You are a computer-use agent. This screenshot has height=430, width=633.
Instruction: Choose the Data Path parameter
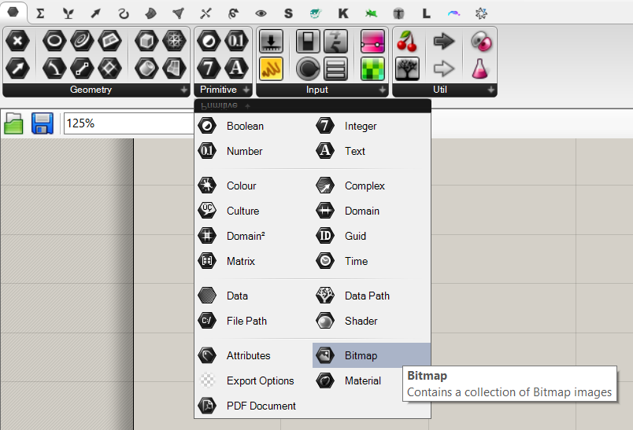[x=366, y=296]
